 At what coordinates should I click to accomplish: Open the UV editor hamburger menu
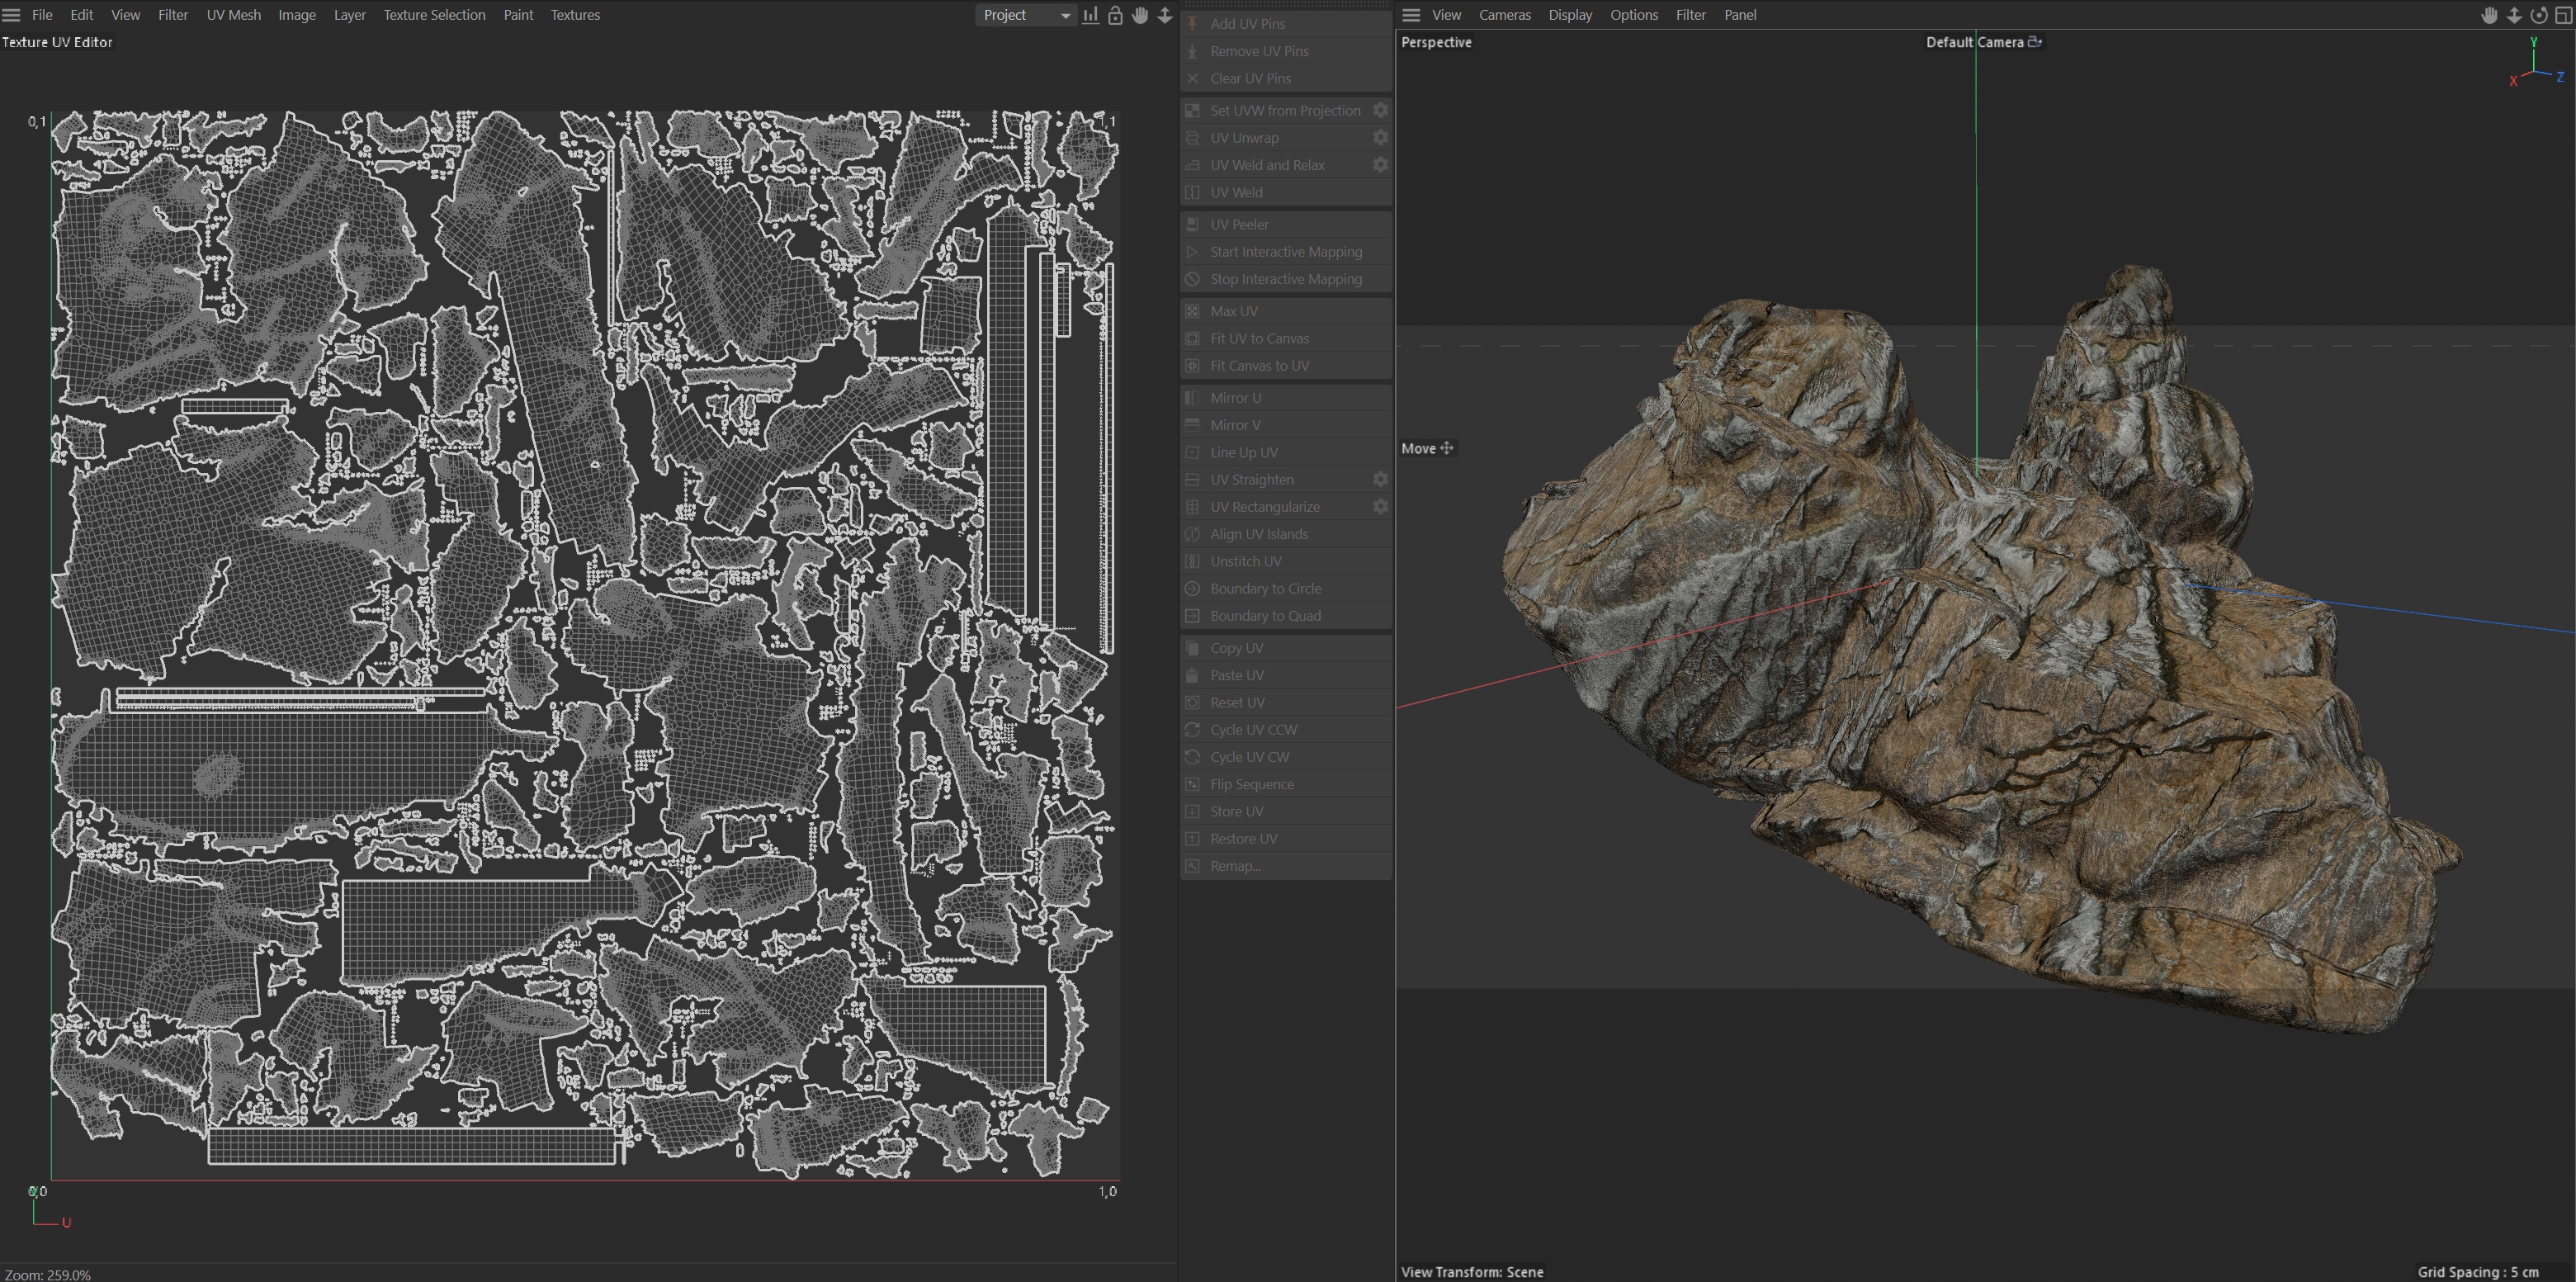12,15
